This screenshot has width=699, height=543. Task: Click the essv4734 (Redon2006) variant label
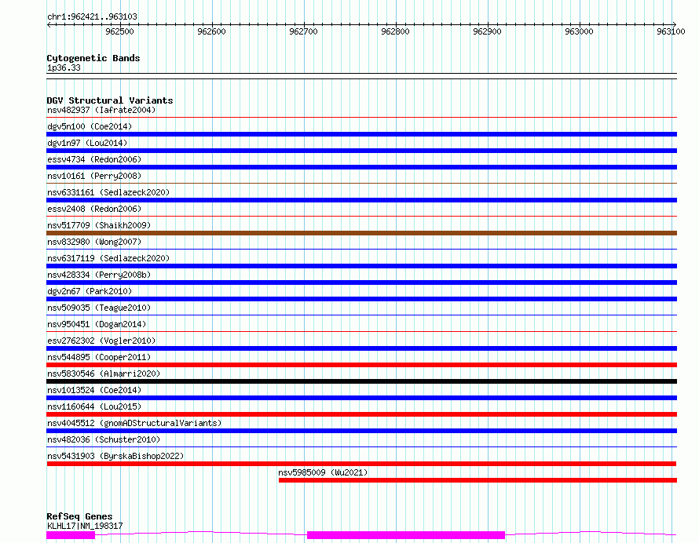(94, 159)
